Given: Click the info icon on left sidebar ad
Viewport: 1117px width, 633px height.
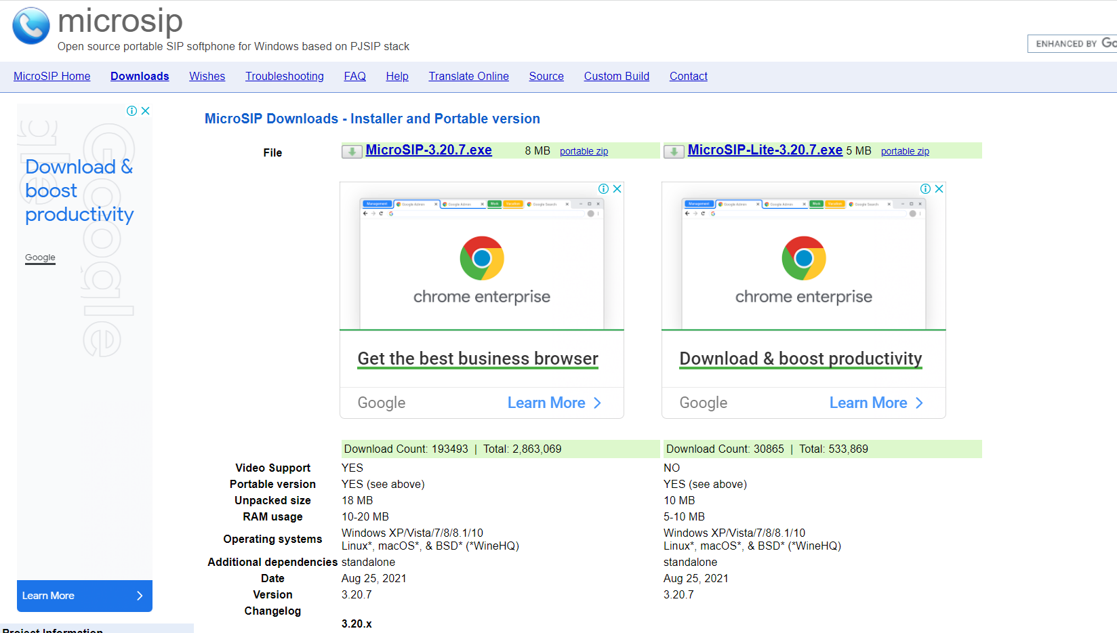Looking at the screenshot, I should click(x=132, y=110).
